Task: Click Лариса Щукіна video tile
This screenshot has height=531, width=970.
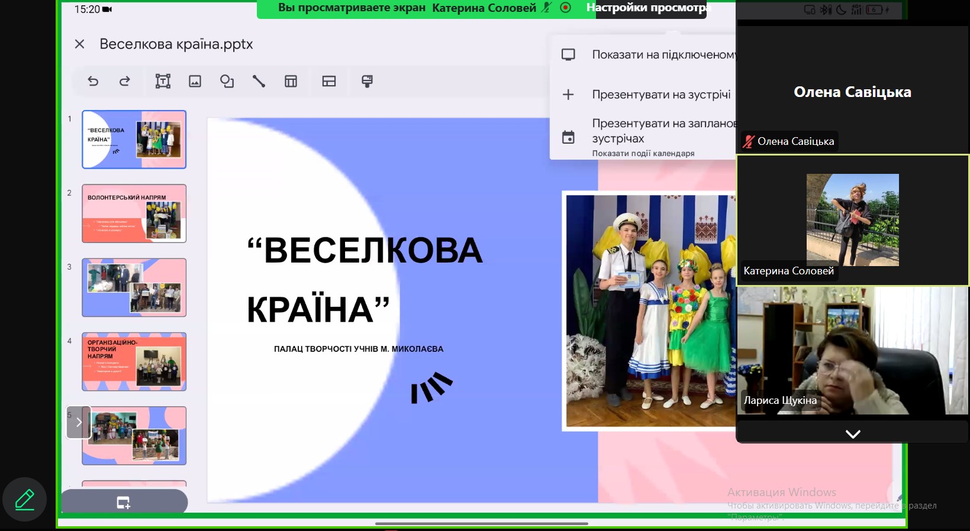Action: coord(852,352)
